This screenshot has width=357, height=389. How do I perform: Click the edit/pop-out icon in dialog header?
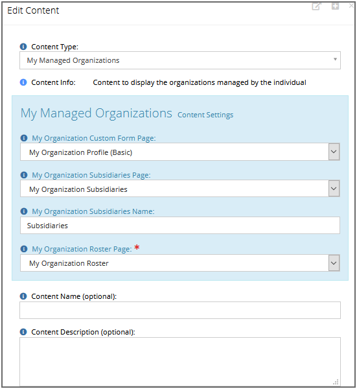317,6
